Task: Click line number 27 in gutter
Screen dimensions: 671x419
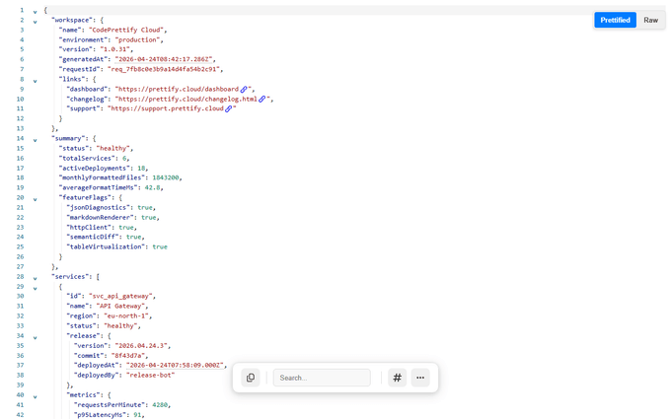Action: [20, 266]
